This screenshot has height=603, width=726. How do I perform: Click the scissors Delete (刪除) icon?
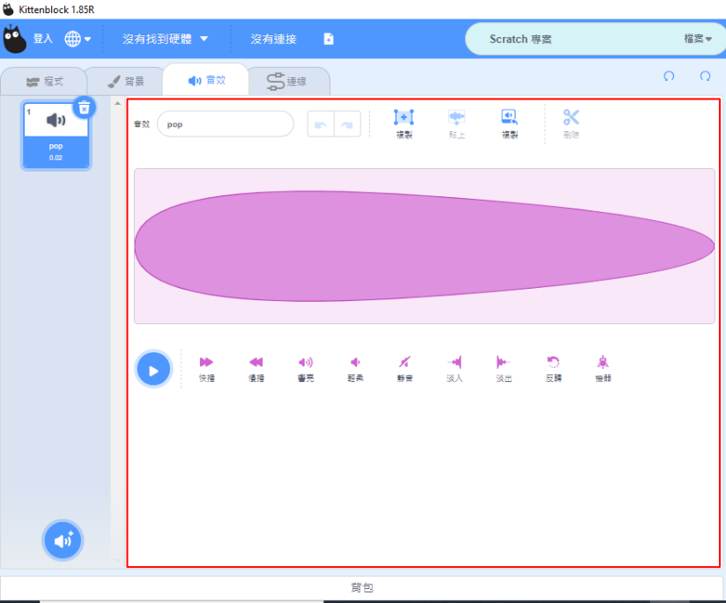coord(571,123)
